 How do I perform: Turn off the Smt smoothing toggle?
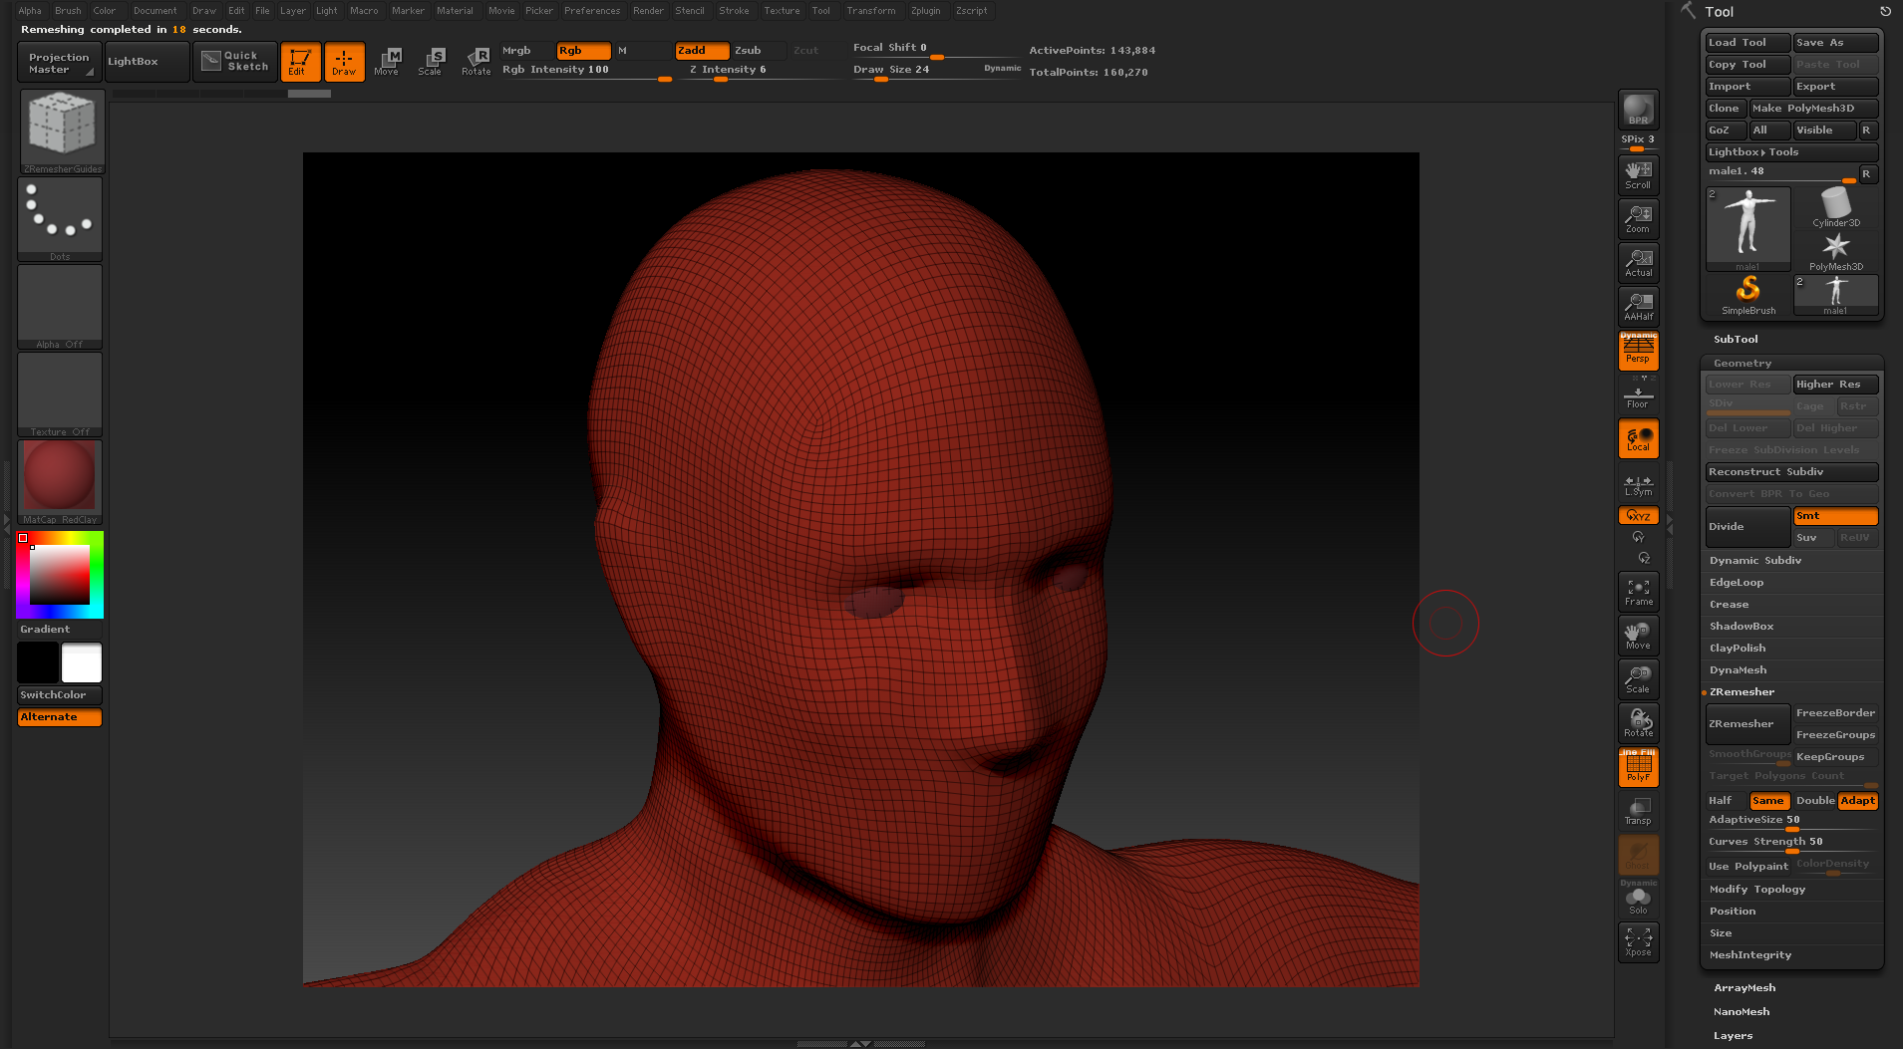coord(1834,516)
